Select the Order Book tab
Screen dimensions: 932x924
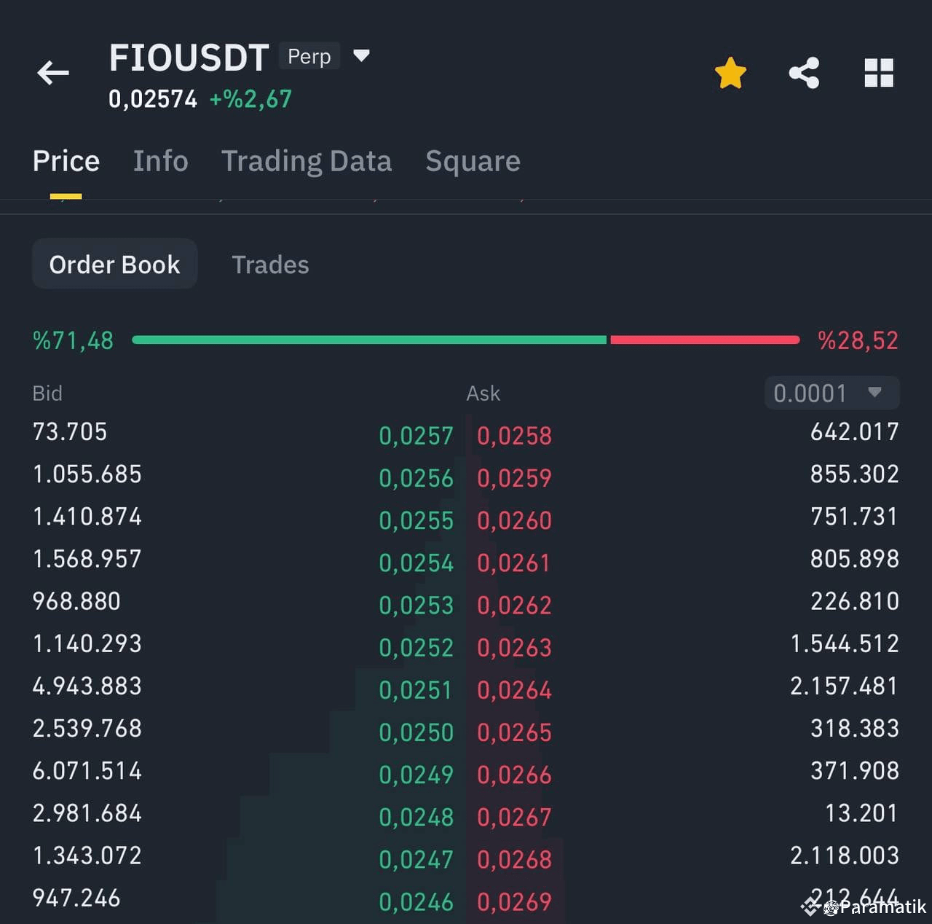coord(114,264)
